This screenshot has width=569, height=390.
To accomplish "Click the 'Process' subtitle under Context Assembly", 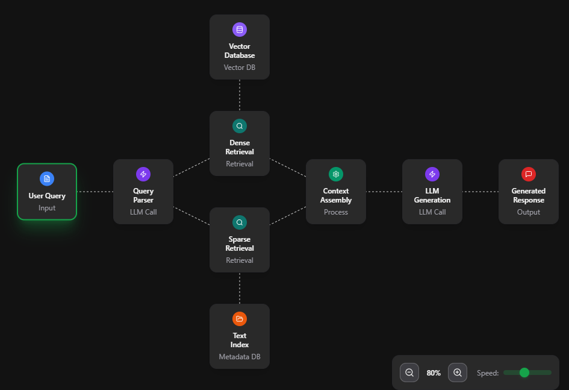I will coord(336,212).
